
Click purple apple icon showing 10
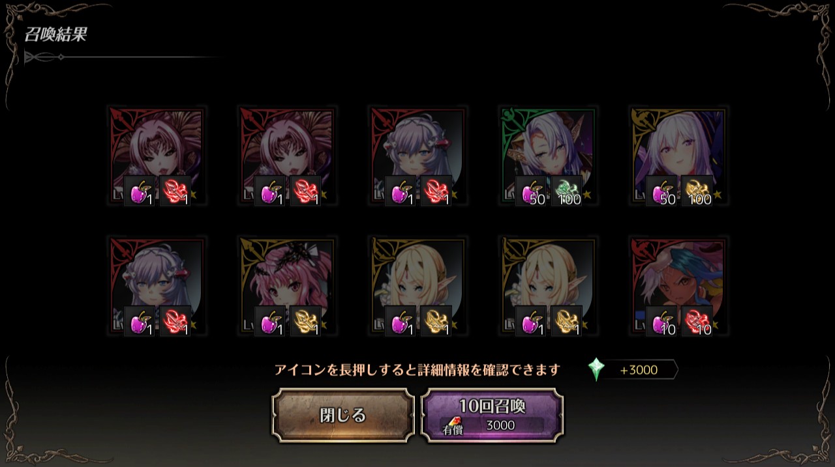(x=661, y=322)
